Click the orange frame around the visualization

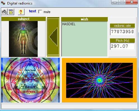(x=99, y=60)
